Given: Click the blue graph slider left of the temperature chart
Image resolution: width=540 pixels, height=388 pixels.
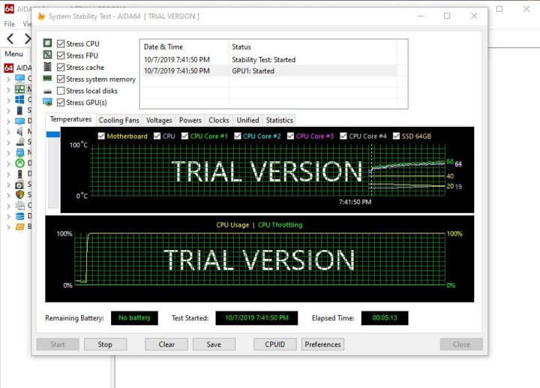Looking at the screenshot, I should (53, 134).
